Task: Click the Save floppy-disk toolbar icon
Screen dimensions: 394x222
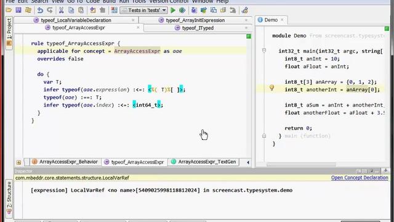Action: [18, 10]
